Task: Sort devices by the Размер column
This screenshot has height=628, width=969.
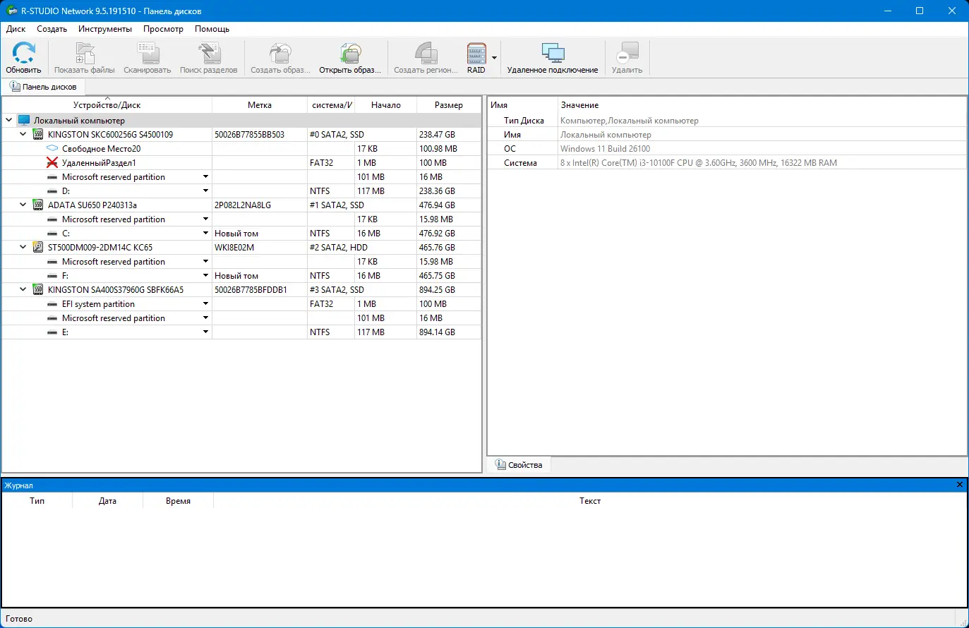Action: point(450,104)
